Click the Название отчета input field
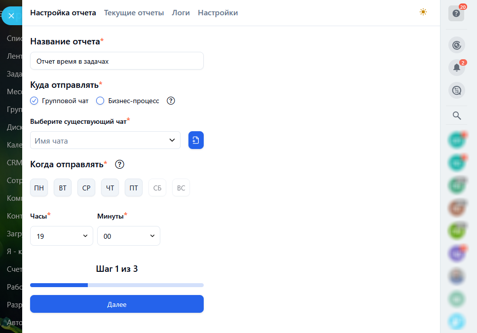This screenshot has width=477, height=333. coord(117,61)
